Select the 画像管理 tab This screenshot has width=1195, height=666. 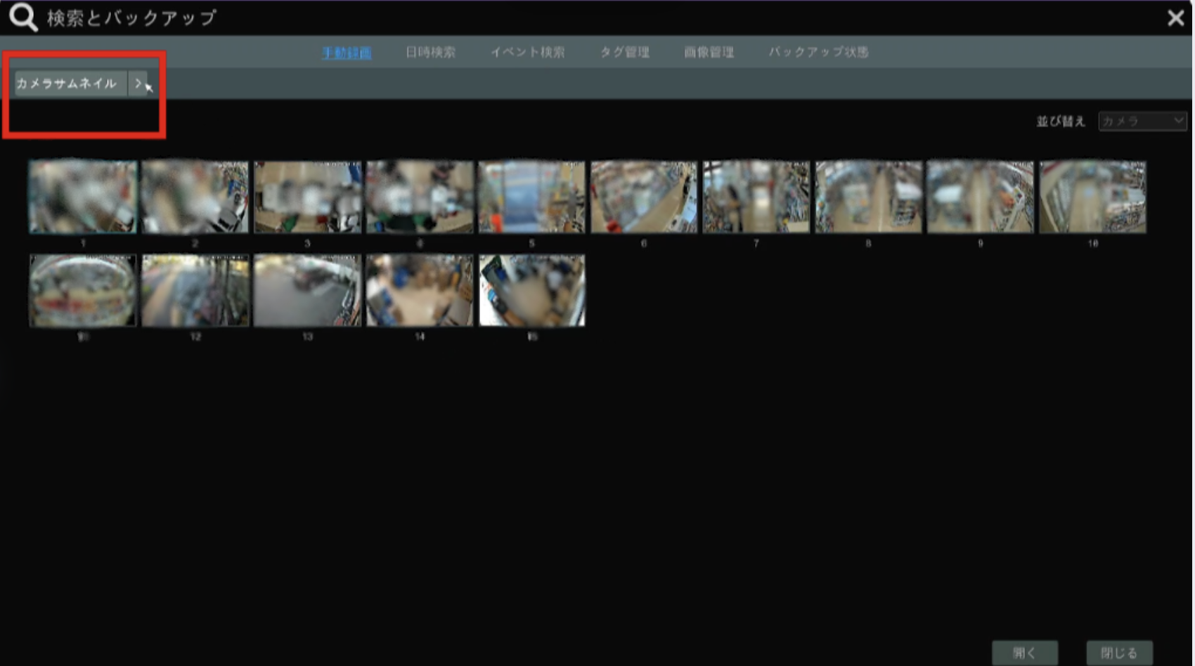pyautogui.click(x=709, y=53)
